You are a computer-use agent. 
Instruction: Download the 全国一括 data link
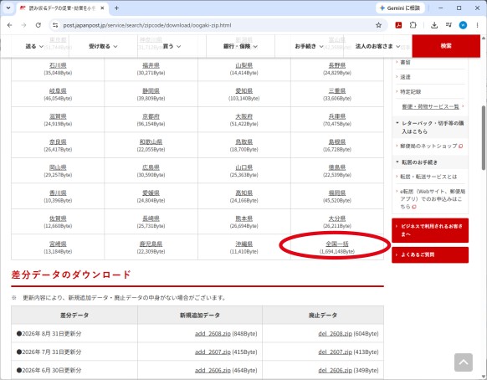point(337,244)
